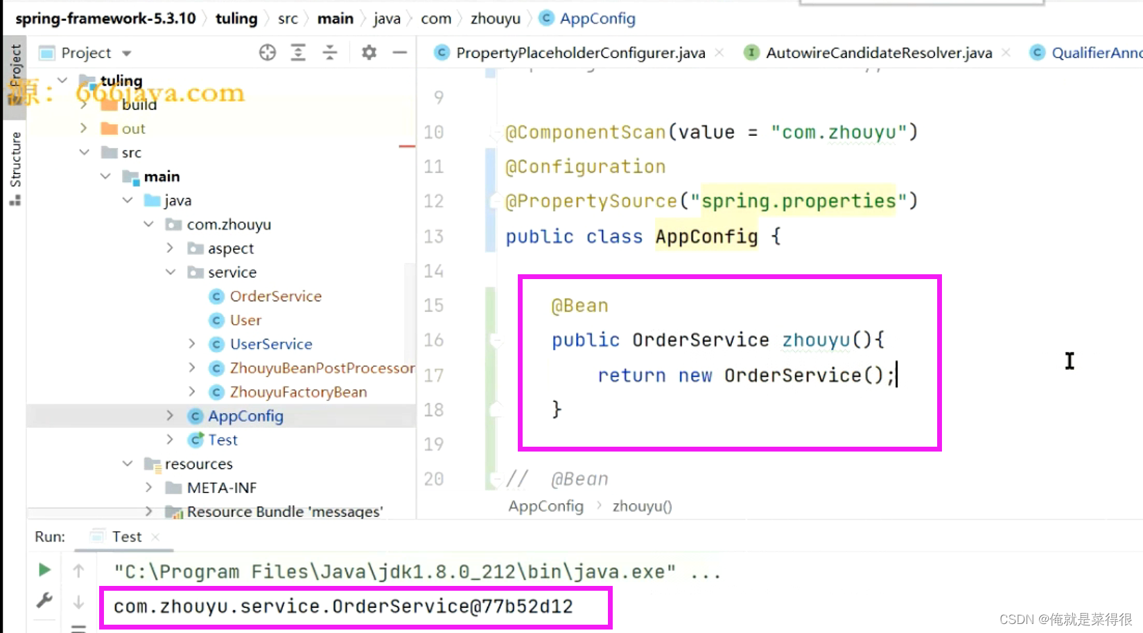
Task: Switch to PropertyPlaceholderConfigurer.java tab
Action: 580,53
